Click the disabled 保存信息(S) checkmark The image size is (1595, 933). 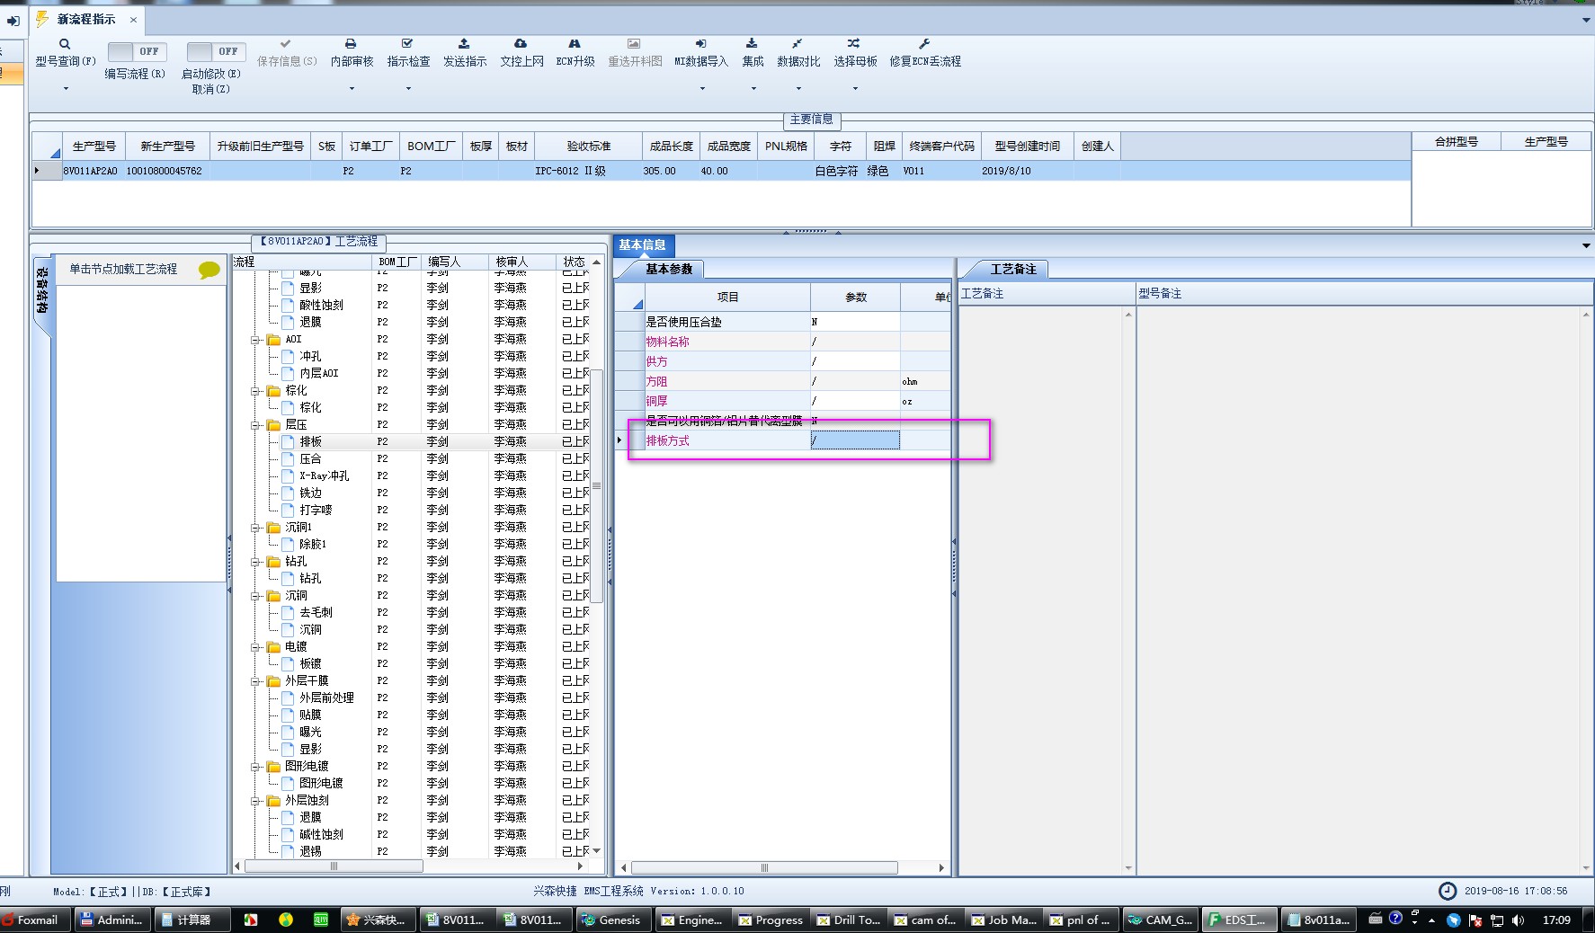point(285,43)
